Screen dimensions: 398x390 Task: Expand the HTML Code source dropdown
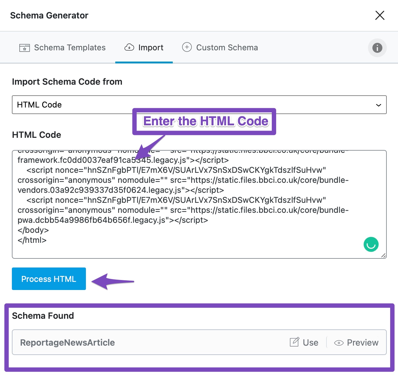pos(199,105)
